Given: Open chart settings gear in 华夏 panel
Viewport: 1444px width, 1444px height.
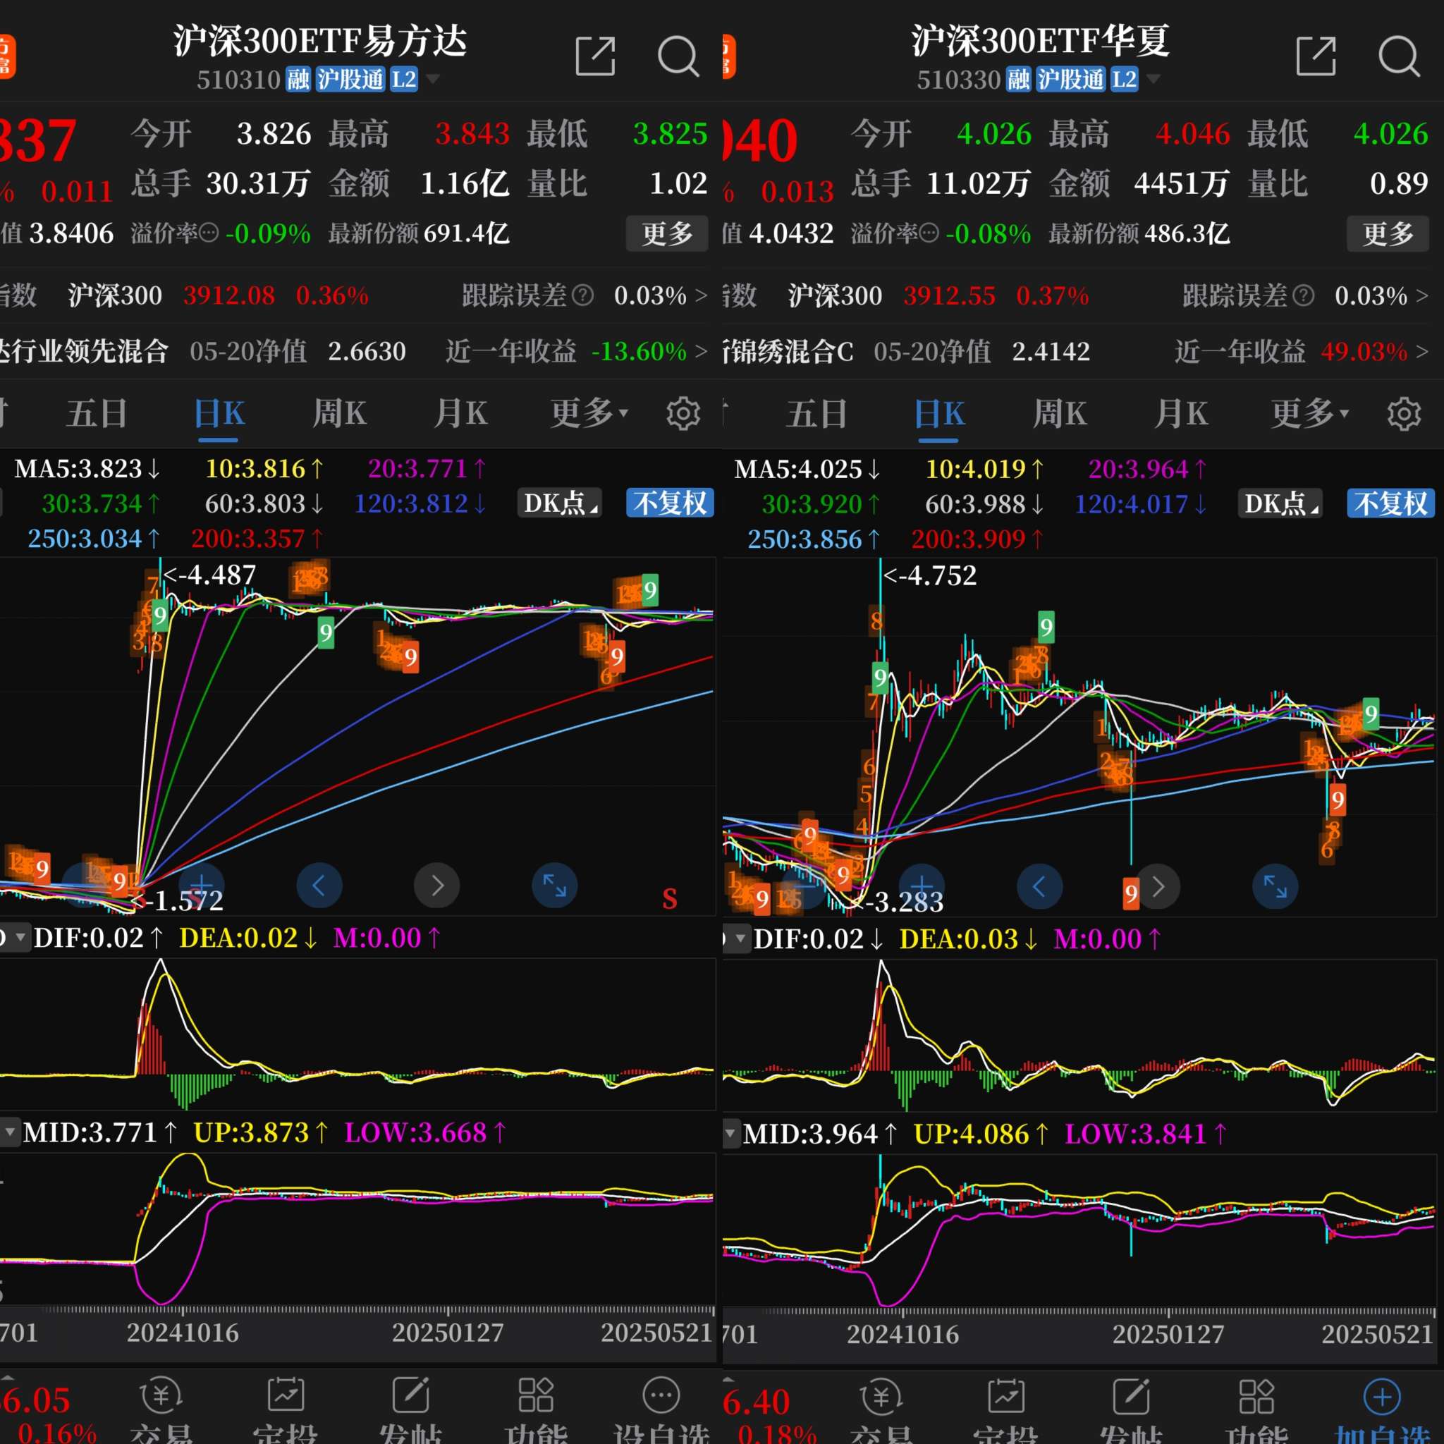Looking at the screenshot, I should pos(1404,413).
